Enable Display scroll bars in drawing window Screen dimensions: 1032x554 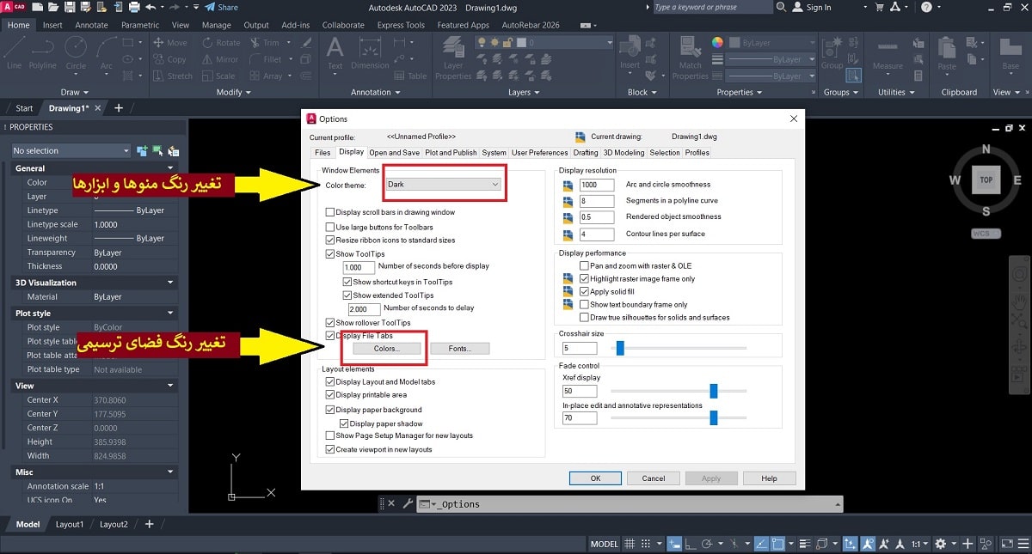tap(330, 212)
